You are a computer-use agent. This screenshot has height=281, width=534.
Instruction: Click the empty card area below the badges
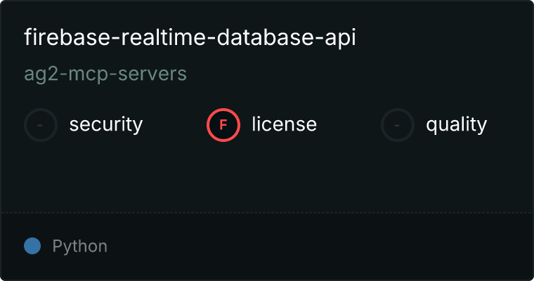(267, 176)
